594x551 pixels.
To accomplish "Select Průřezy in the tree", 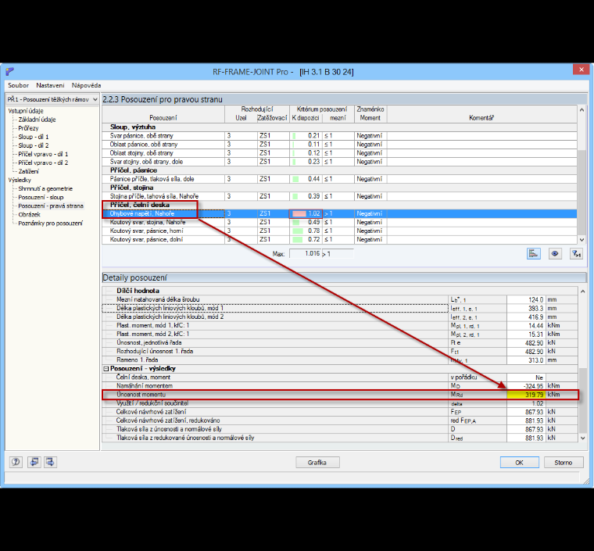I will click(28, 128).
